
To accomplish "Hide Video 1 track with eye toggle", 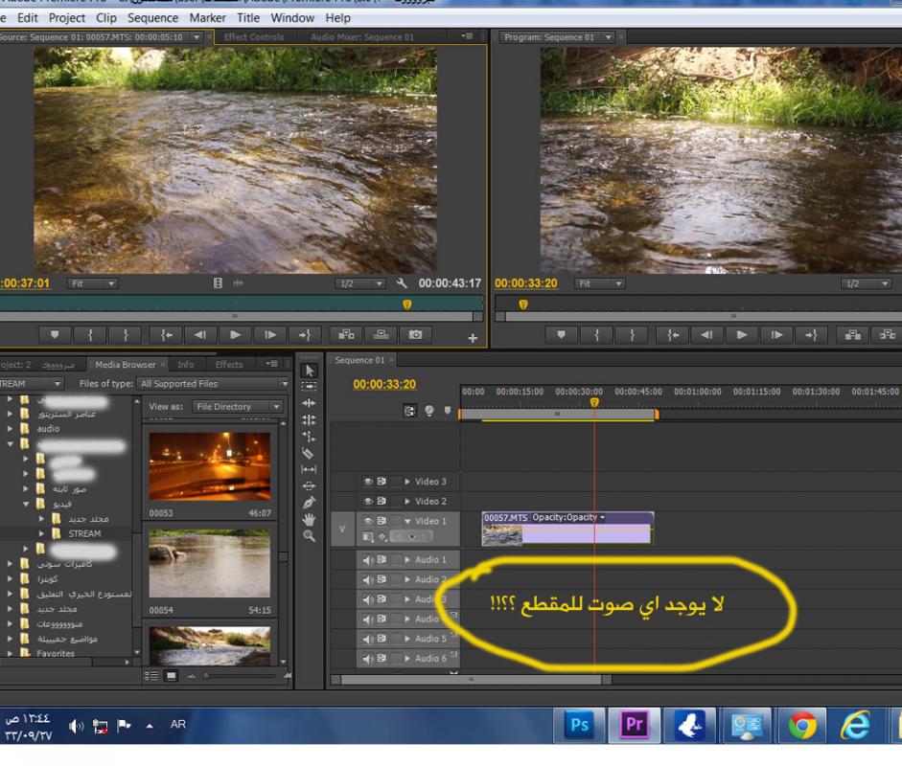I will pos(368,520).
